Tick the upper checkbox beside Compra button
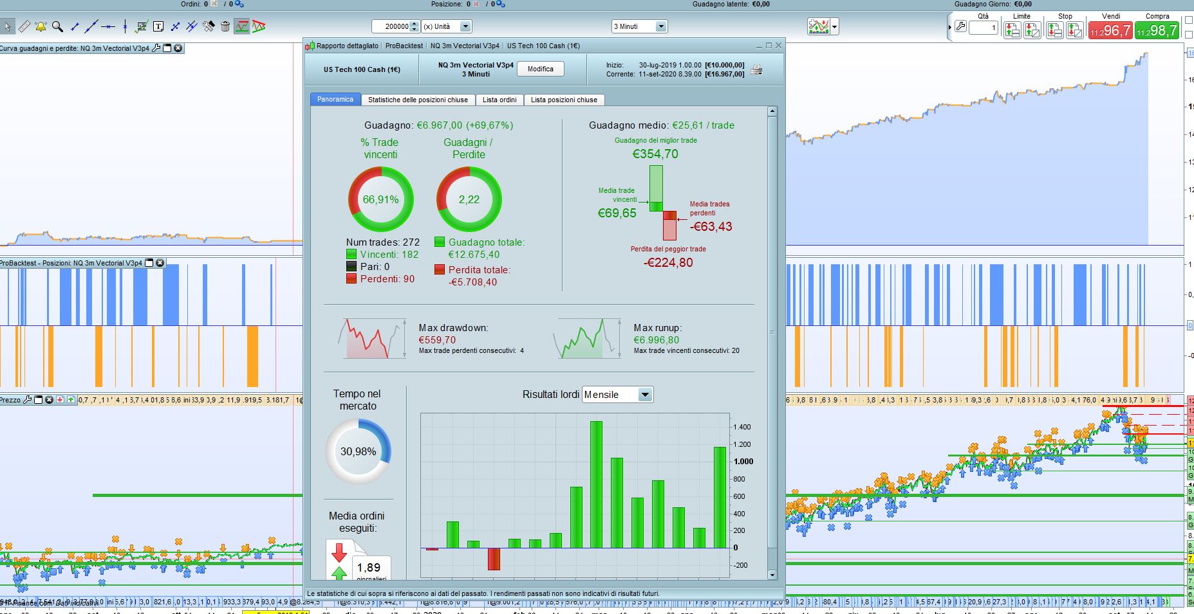Image resolution: width=1194 pixels, height=614 pixels. click(1189, 21)
